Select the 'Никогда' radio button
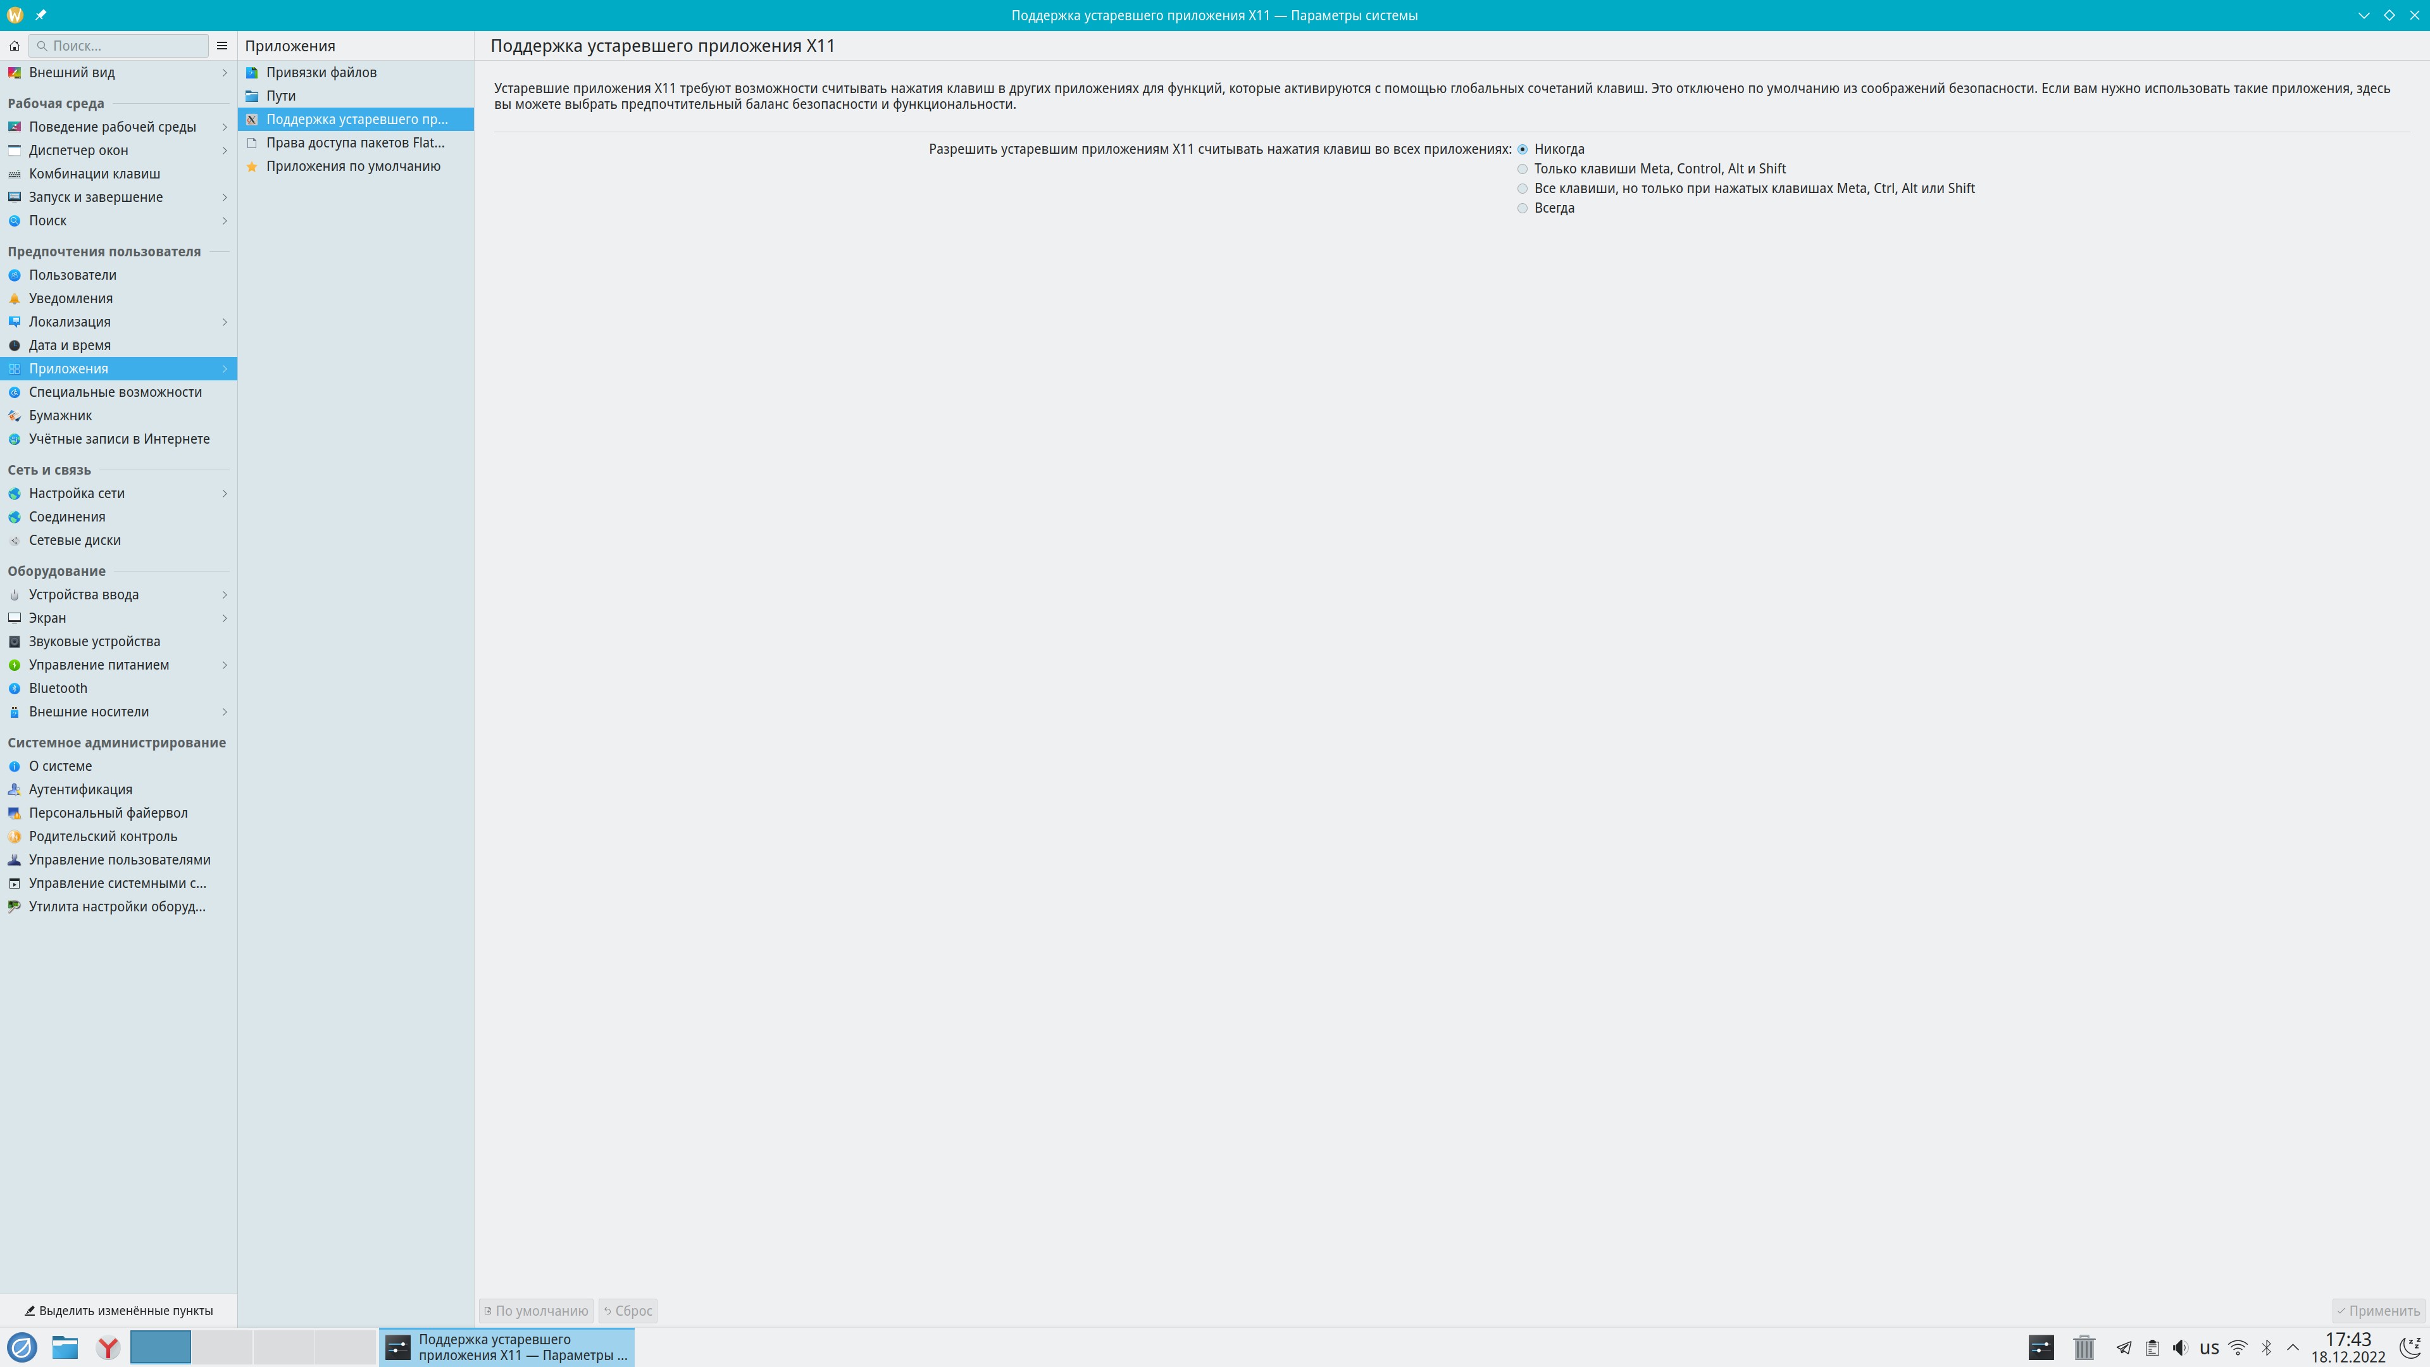Viewport: 2430px width, 1367px height. [x=1523, y=149]
